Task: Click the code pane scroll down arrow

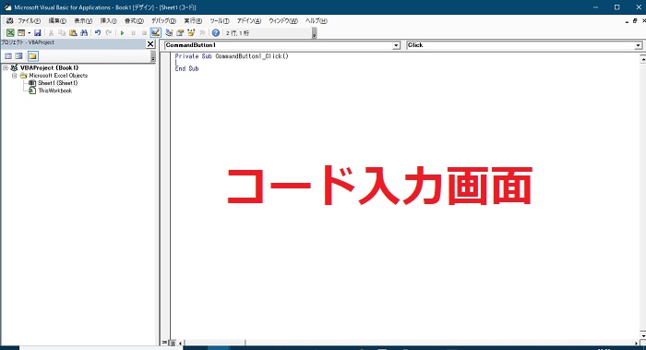Action: (642, 336)
